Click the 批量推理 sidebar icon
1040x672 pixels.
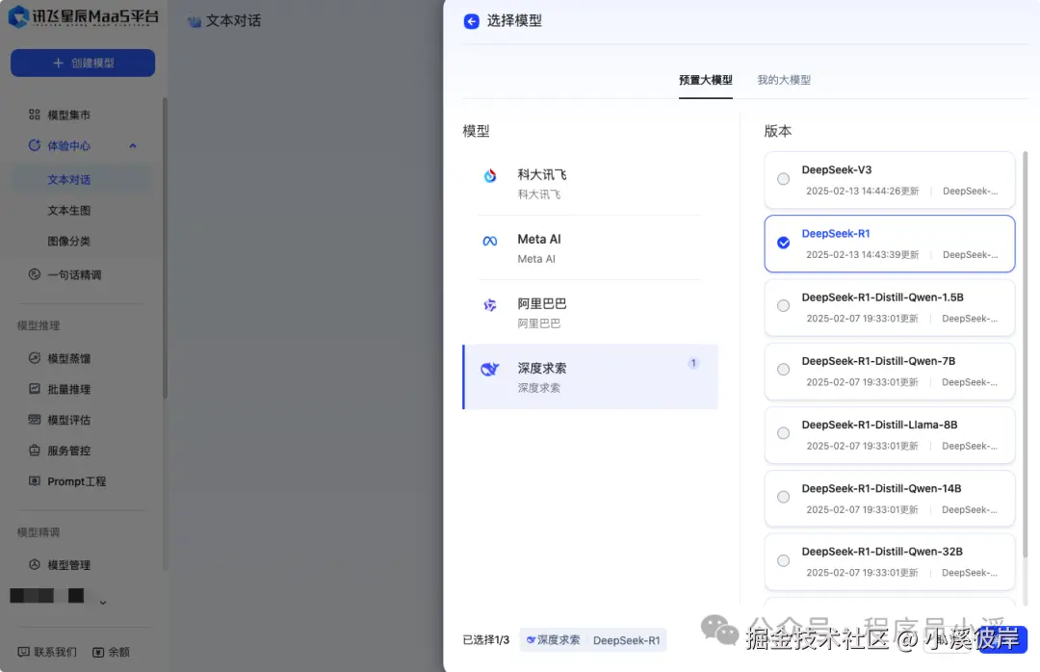pyautogui.click(x=35, y=389)
